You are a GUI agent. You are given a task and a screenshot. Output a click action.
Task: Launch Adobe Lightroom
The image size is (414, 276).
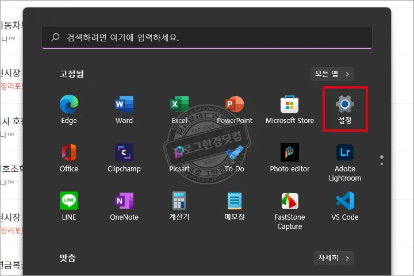pos(345,162)
